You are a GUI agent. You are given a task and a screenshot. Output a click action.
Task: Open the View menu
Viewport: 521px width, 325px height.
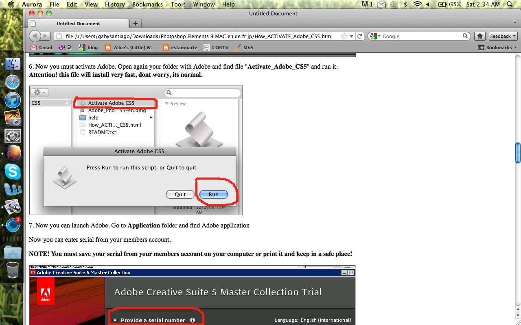point(91,4)
